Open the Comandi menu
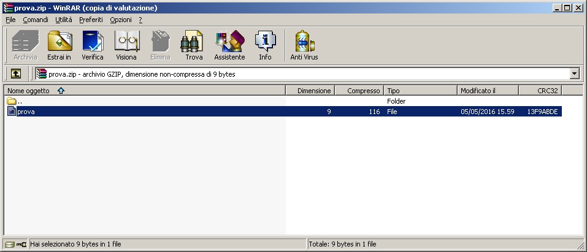This screenshot has width=587, height=252. click(x=36, y=20)
